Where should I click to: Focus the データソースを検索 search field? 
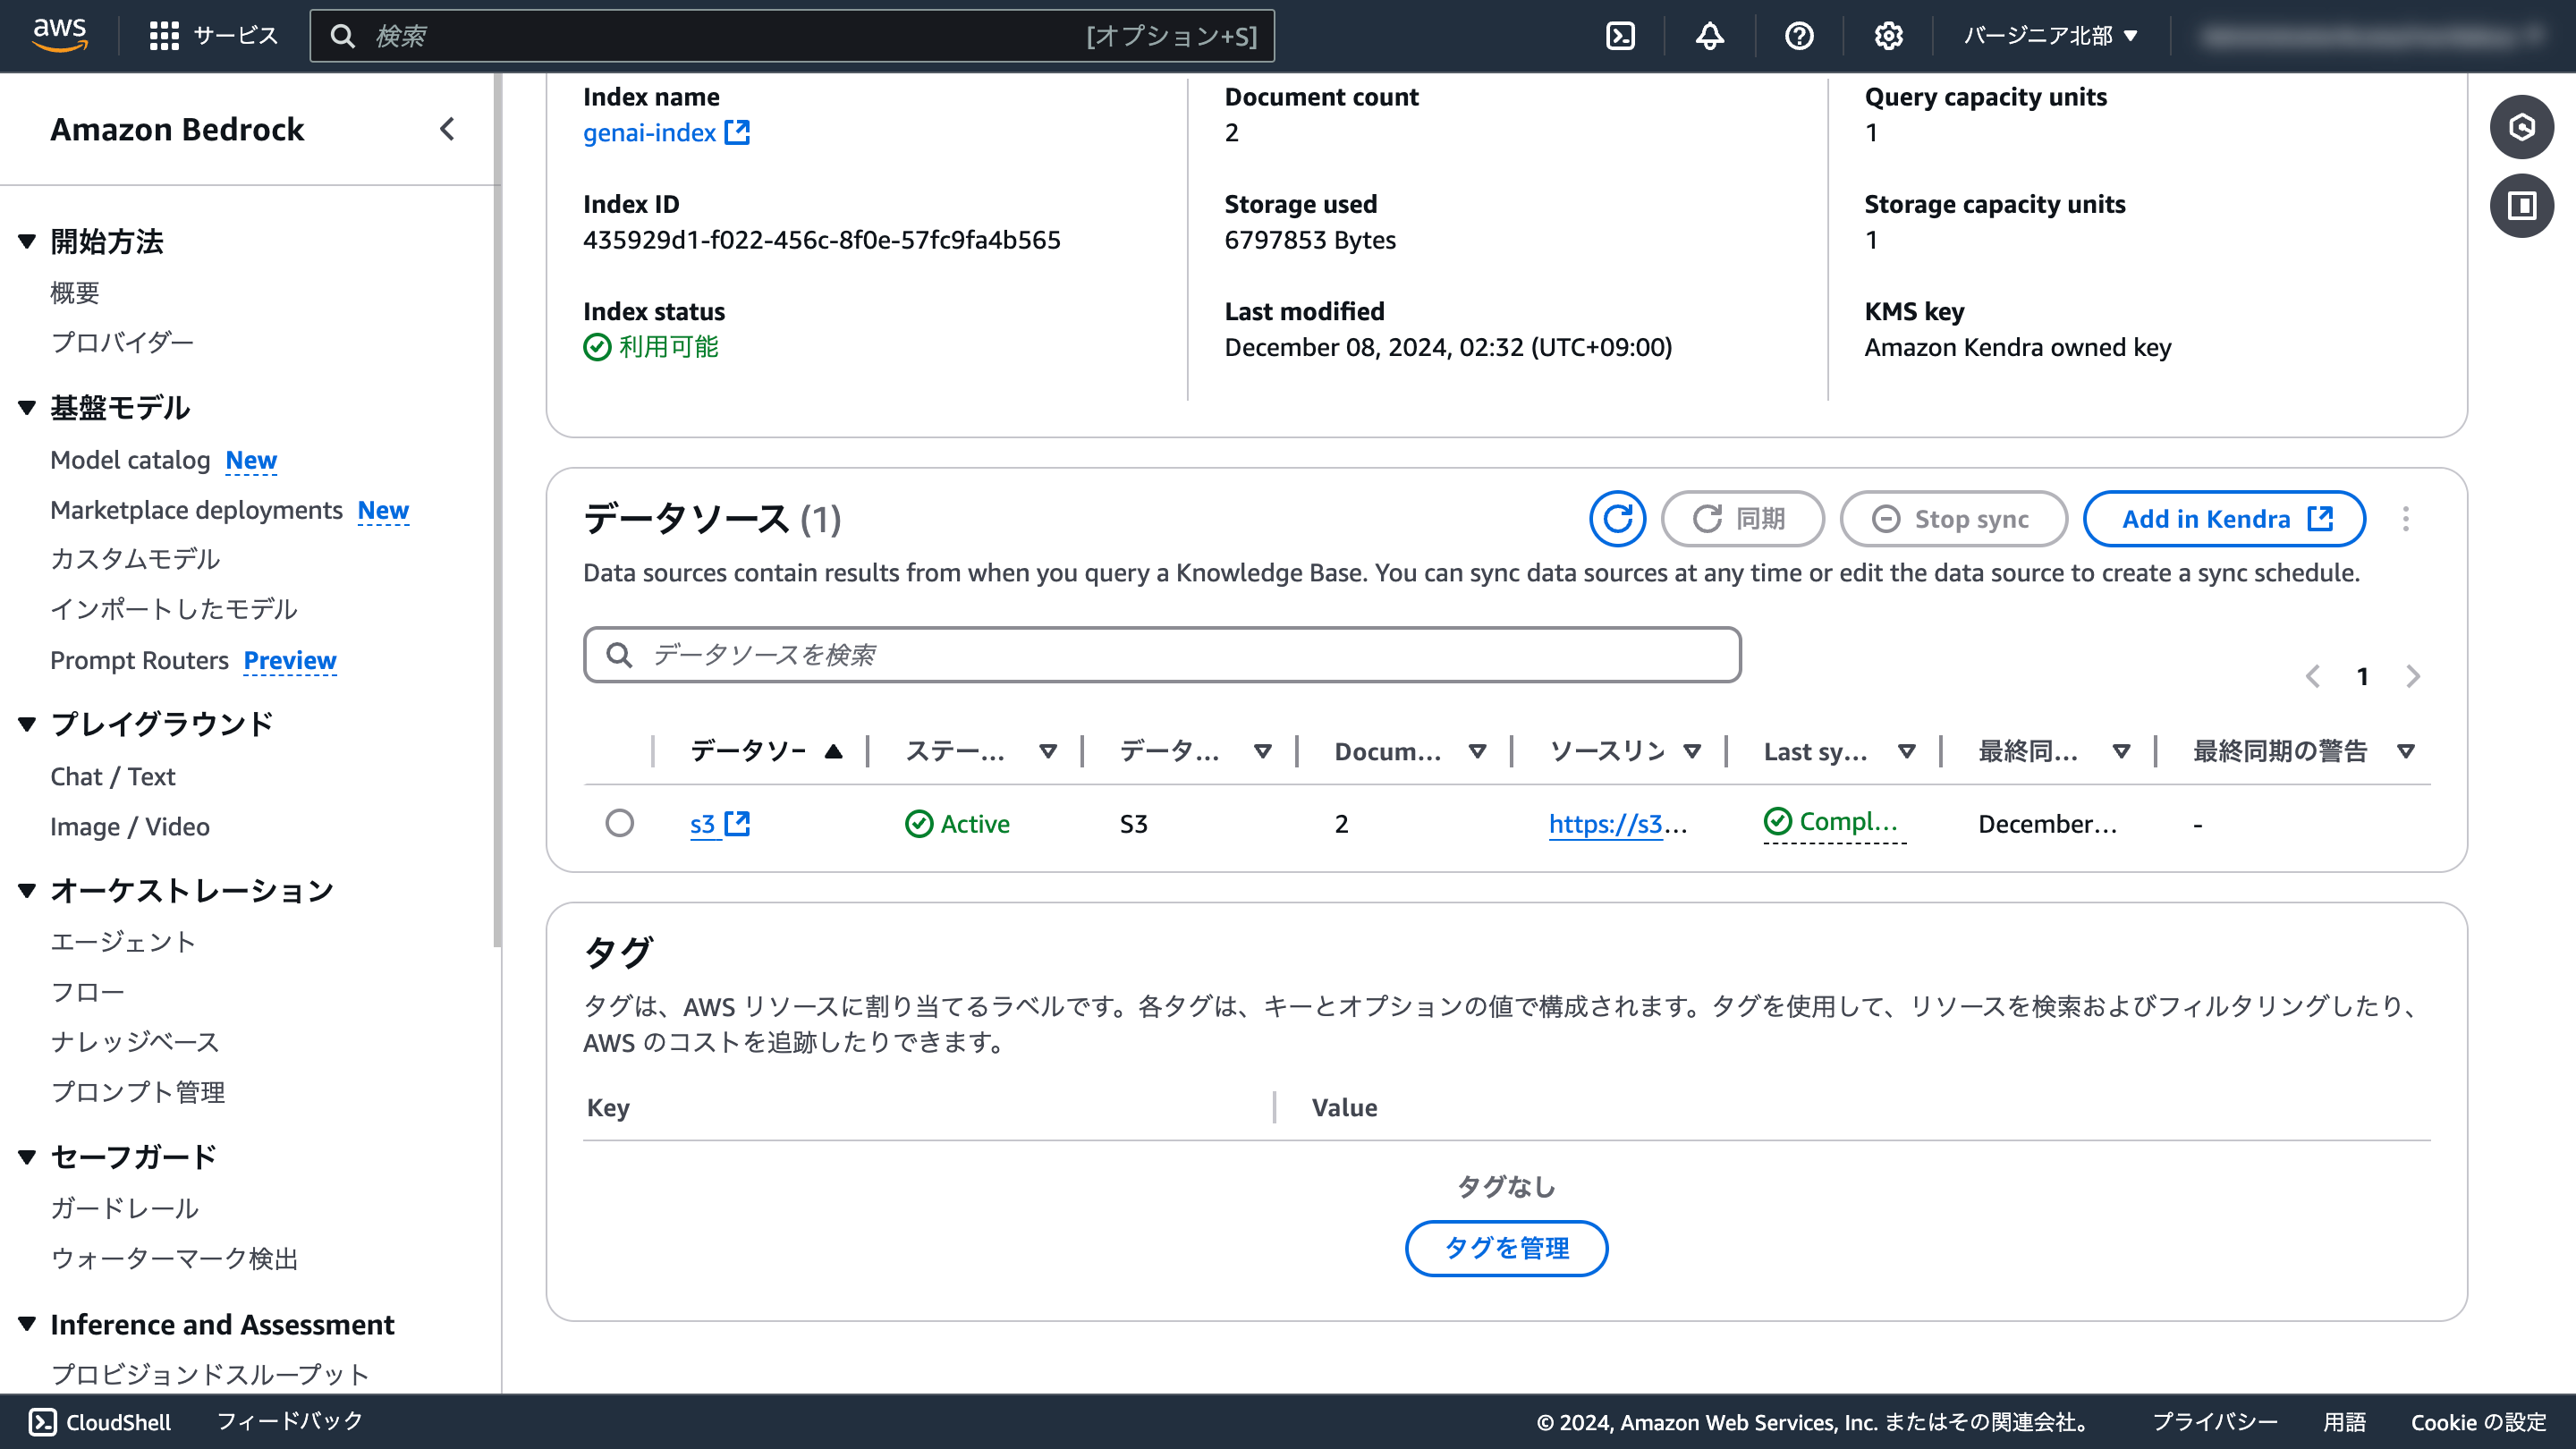click(1160, 655)
